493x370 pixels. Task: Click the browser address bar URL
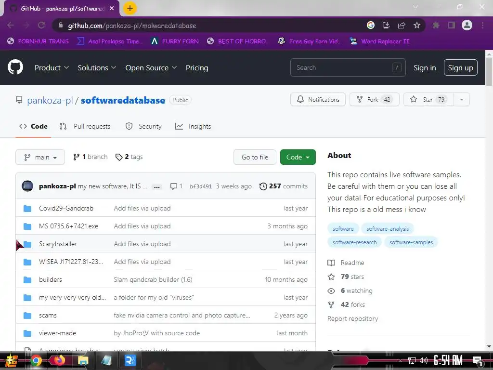132,26
